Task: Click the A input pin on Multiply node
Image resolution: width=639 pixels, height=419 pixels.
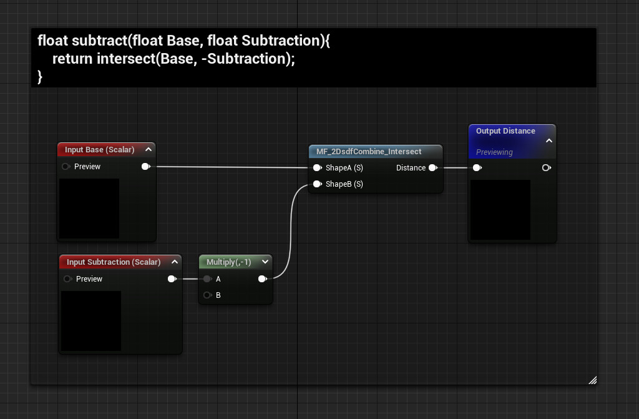Action: [x=207, y=279]
